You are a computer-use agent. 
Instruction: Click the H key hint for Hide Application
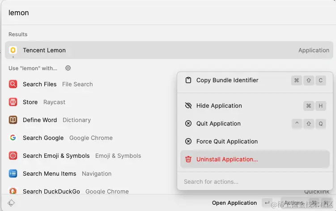tap(321, 106)
